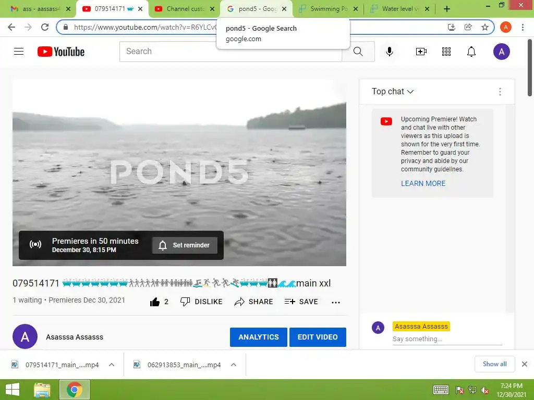Open the notifications bell
Screen dimensions: 534x400
pyautogui.click(x=471, y=52)
